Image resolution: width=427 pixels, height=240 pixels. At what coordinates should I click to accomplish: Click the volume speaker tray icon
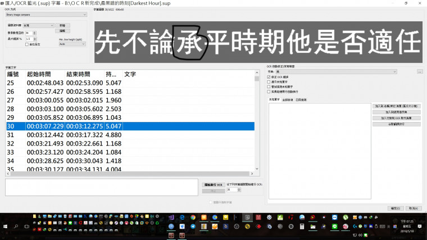click(360, 235)
